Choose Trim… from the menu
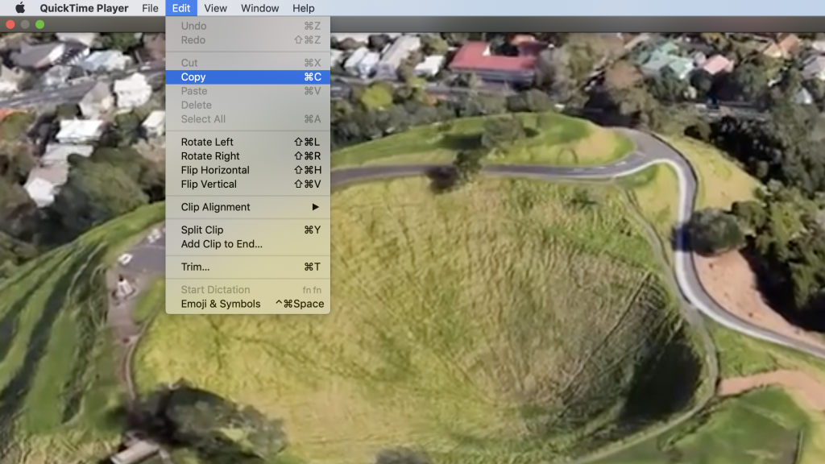 pos(248,267)
